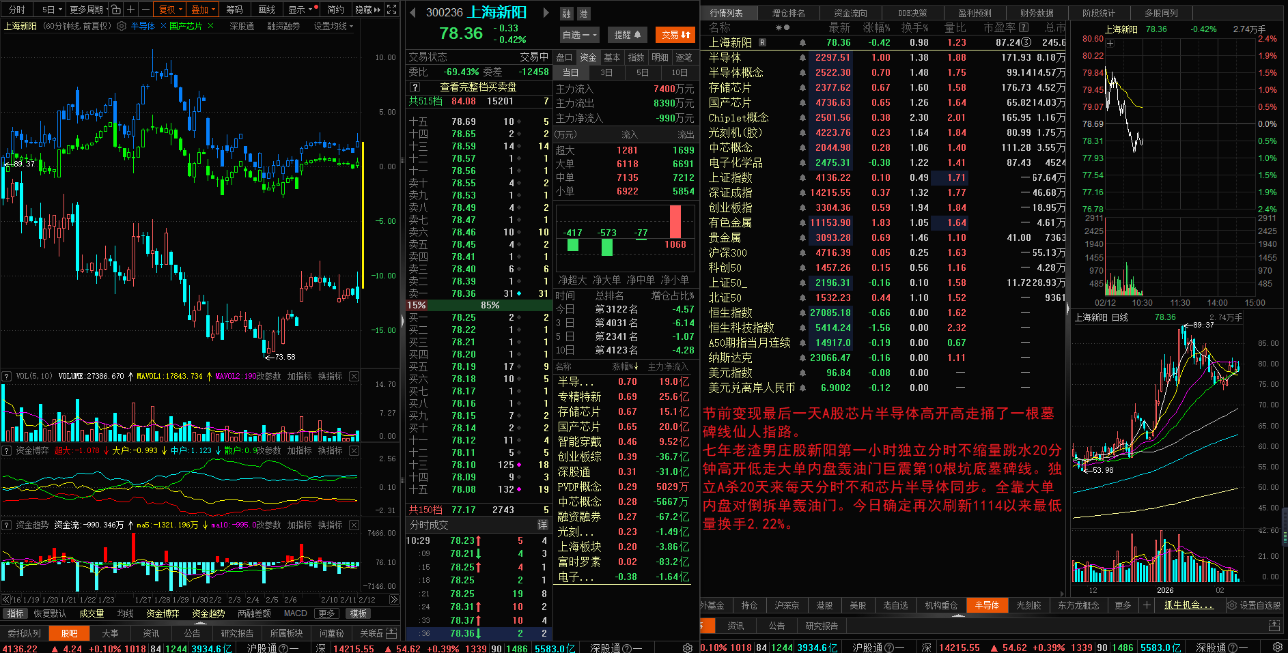Toggle fullscreen chart icon
This screenshot has height=653, width=1288.
(x=391, y=10)
